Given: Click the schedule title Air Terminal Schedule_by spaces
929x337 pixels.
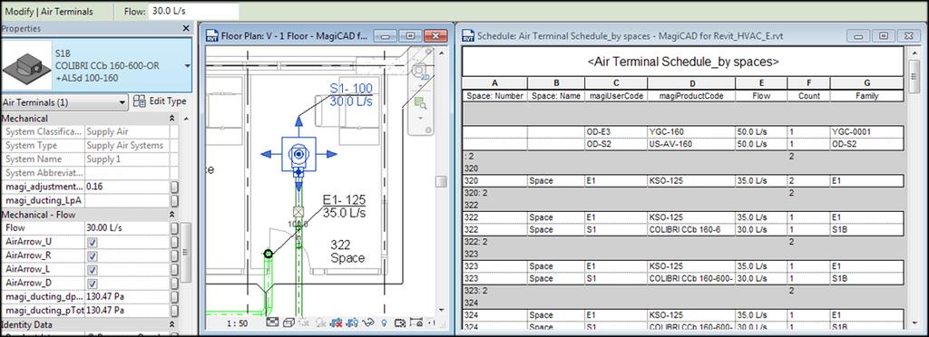Looking at the screenshot, I should pyautogui.click(x=682, y=62).
